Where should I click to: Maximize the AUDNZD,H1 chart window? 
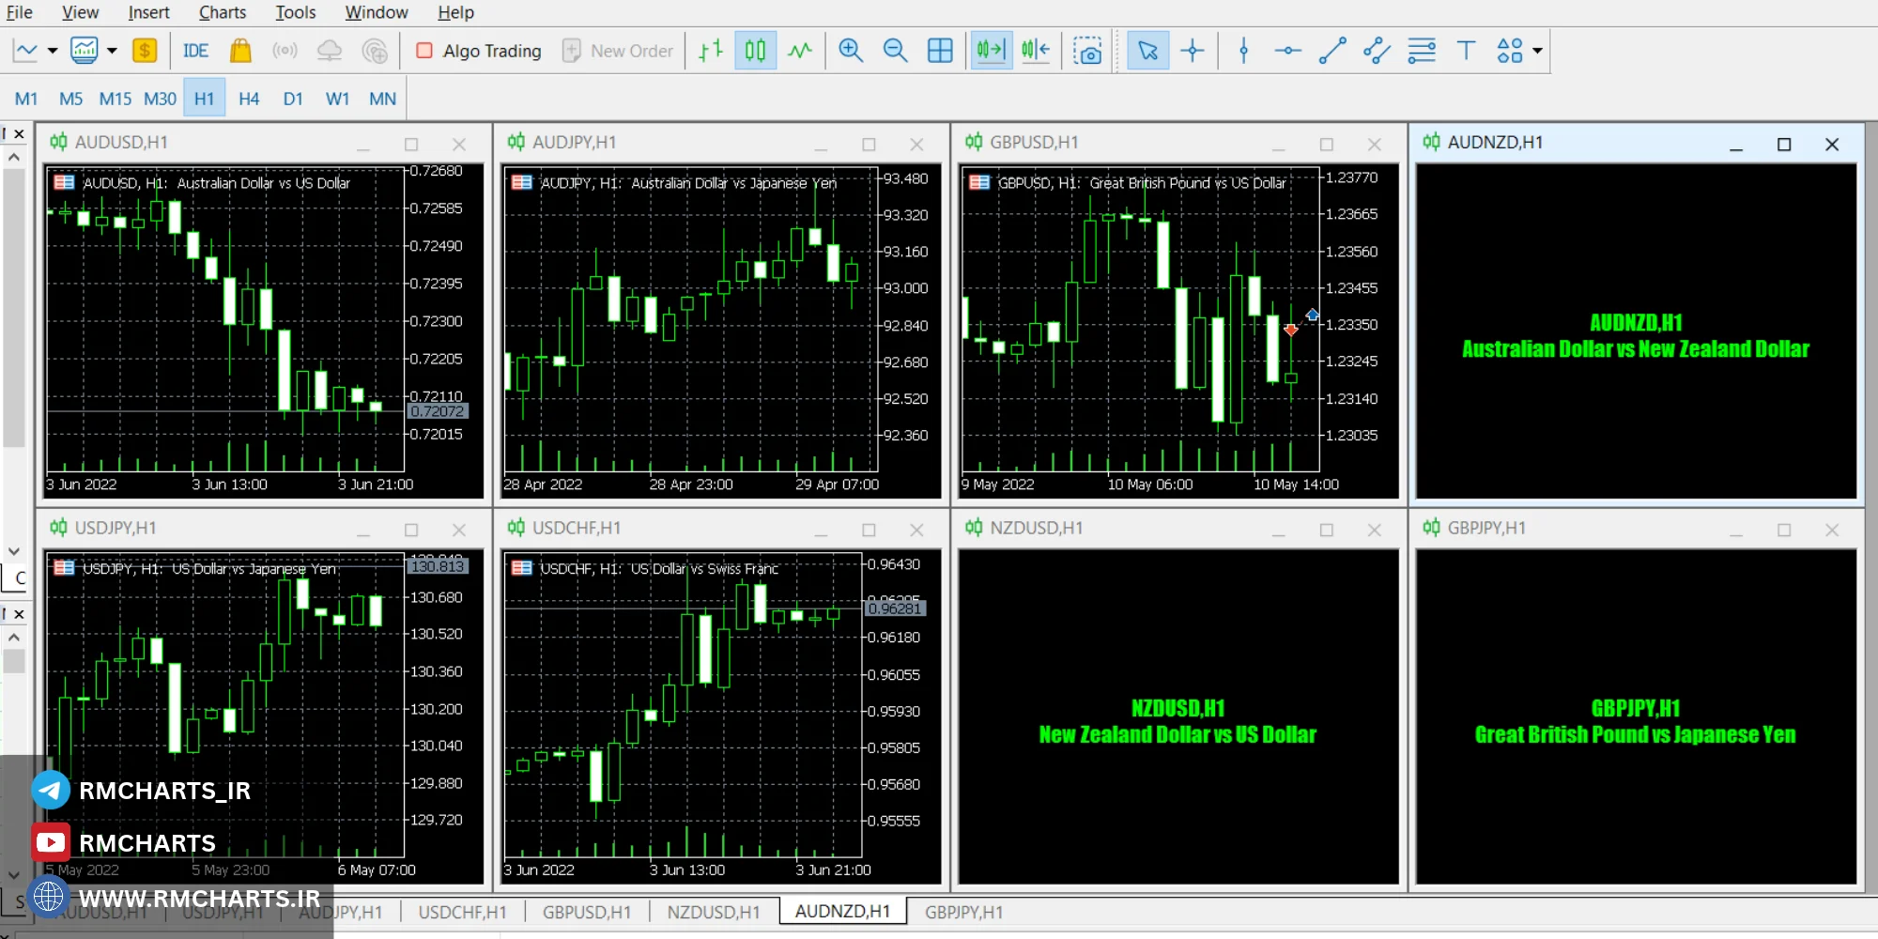click(1784, 144)
